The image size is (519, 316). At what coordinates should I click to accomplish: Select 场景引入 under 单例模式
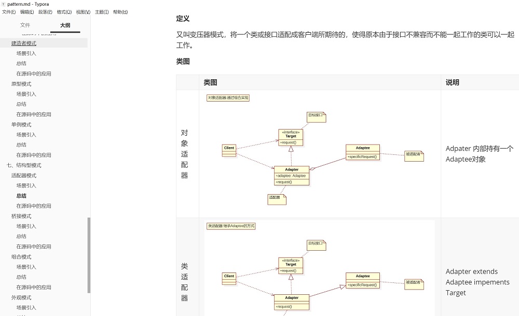pos(26,135)
